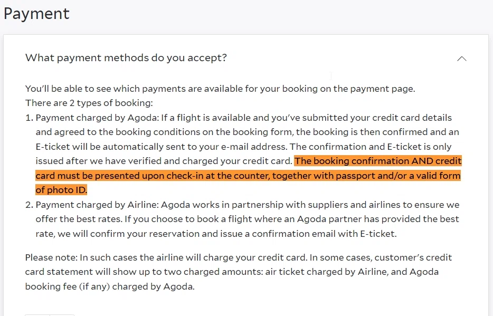493x316 pixels.
Task: Open the question 'What payment methods do you accept?'
Action: point(126,58)
